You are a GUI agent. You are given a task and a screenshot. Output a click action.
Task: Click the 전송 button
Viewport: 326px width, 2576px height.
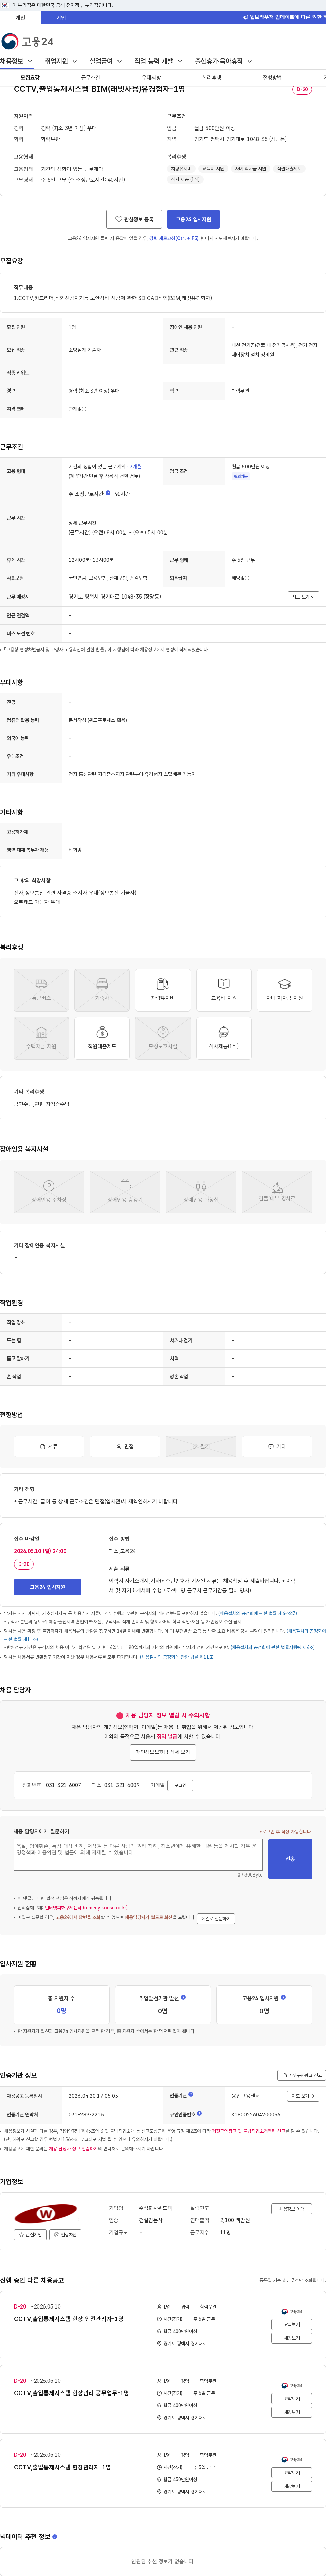point(290,1858)
